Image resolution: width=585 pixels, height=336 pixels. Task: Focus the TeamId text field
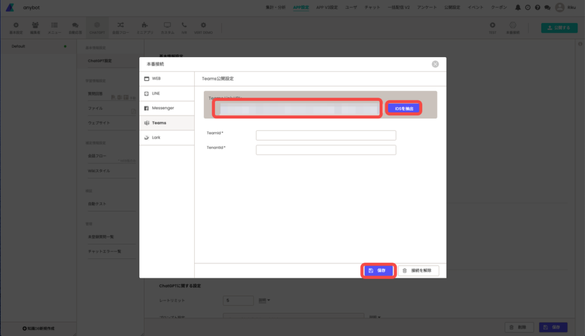[x=326, y=135]
